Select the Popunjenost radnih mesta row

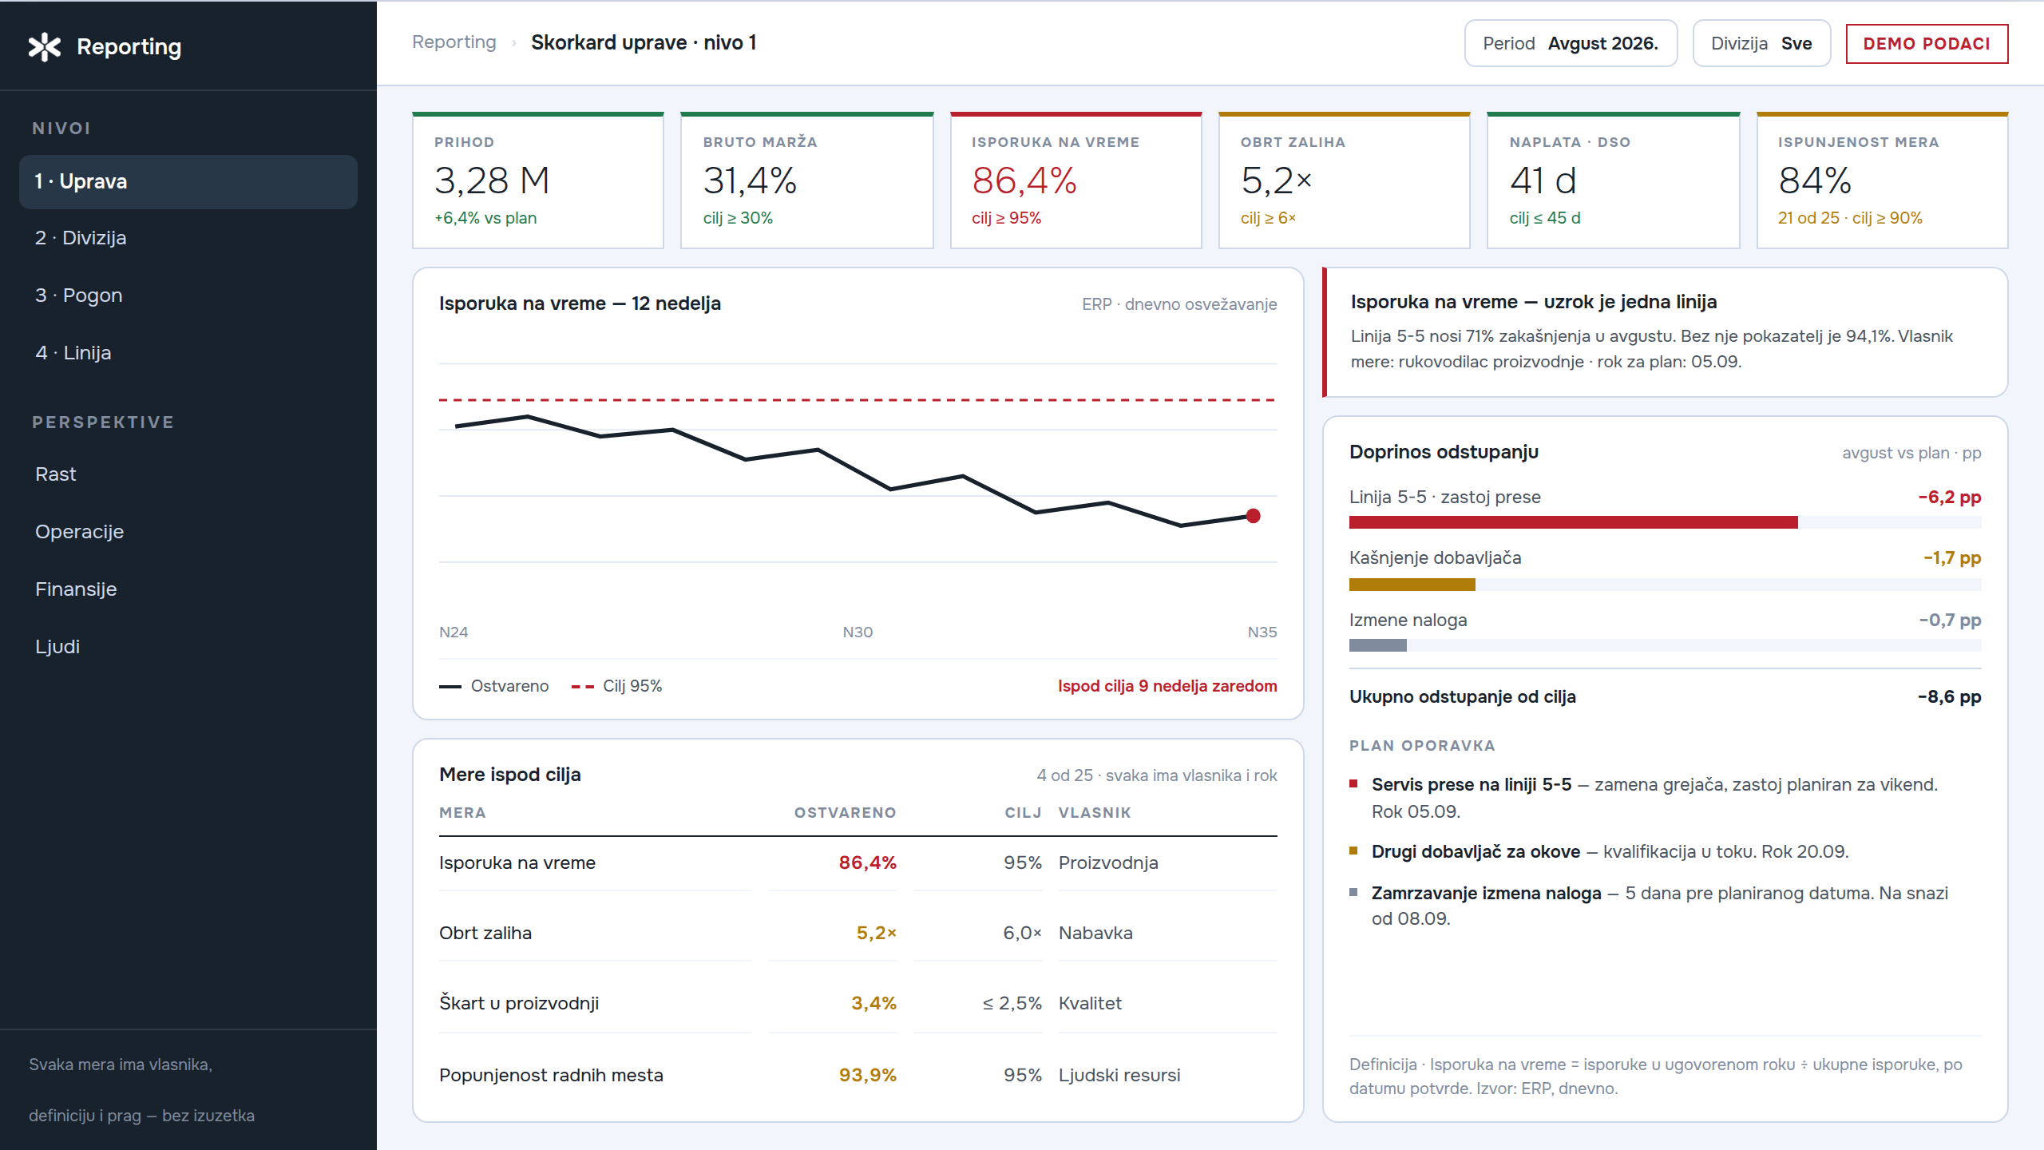coord(858,1075)
